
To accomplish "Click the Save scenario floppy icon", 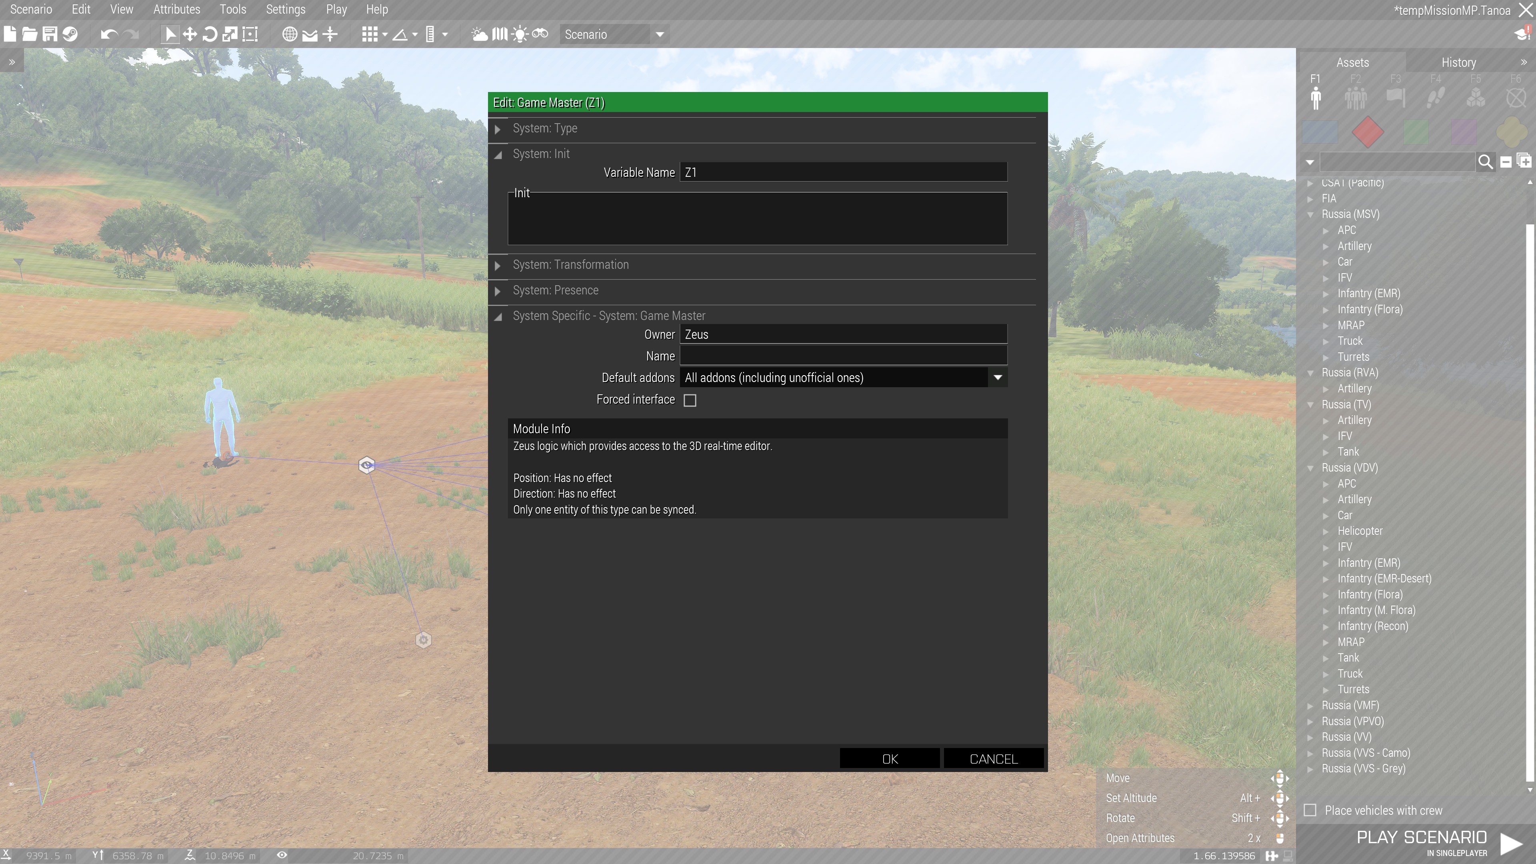I will point(50,34).
